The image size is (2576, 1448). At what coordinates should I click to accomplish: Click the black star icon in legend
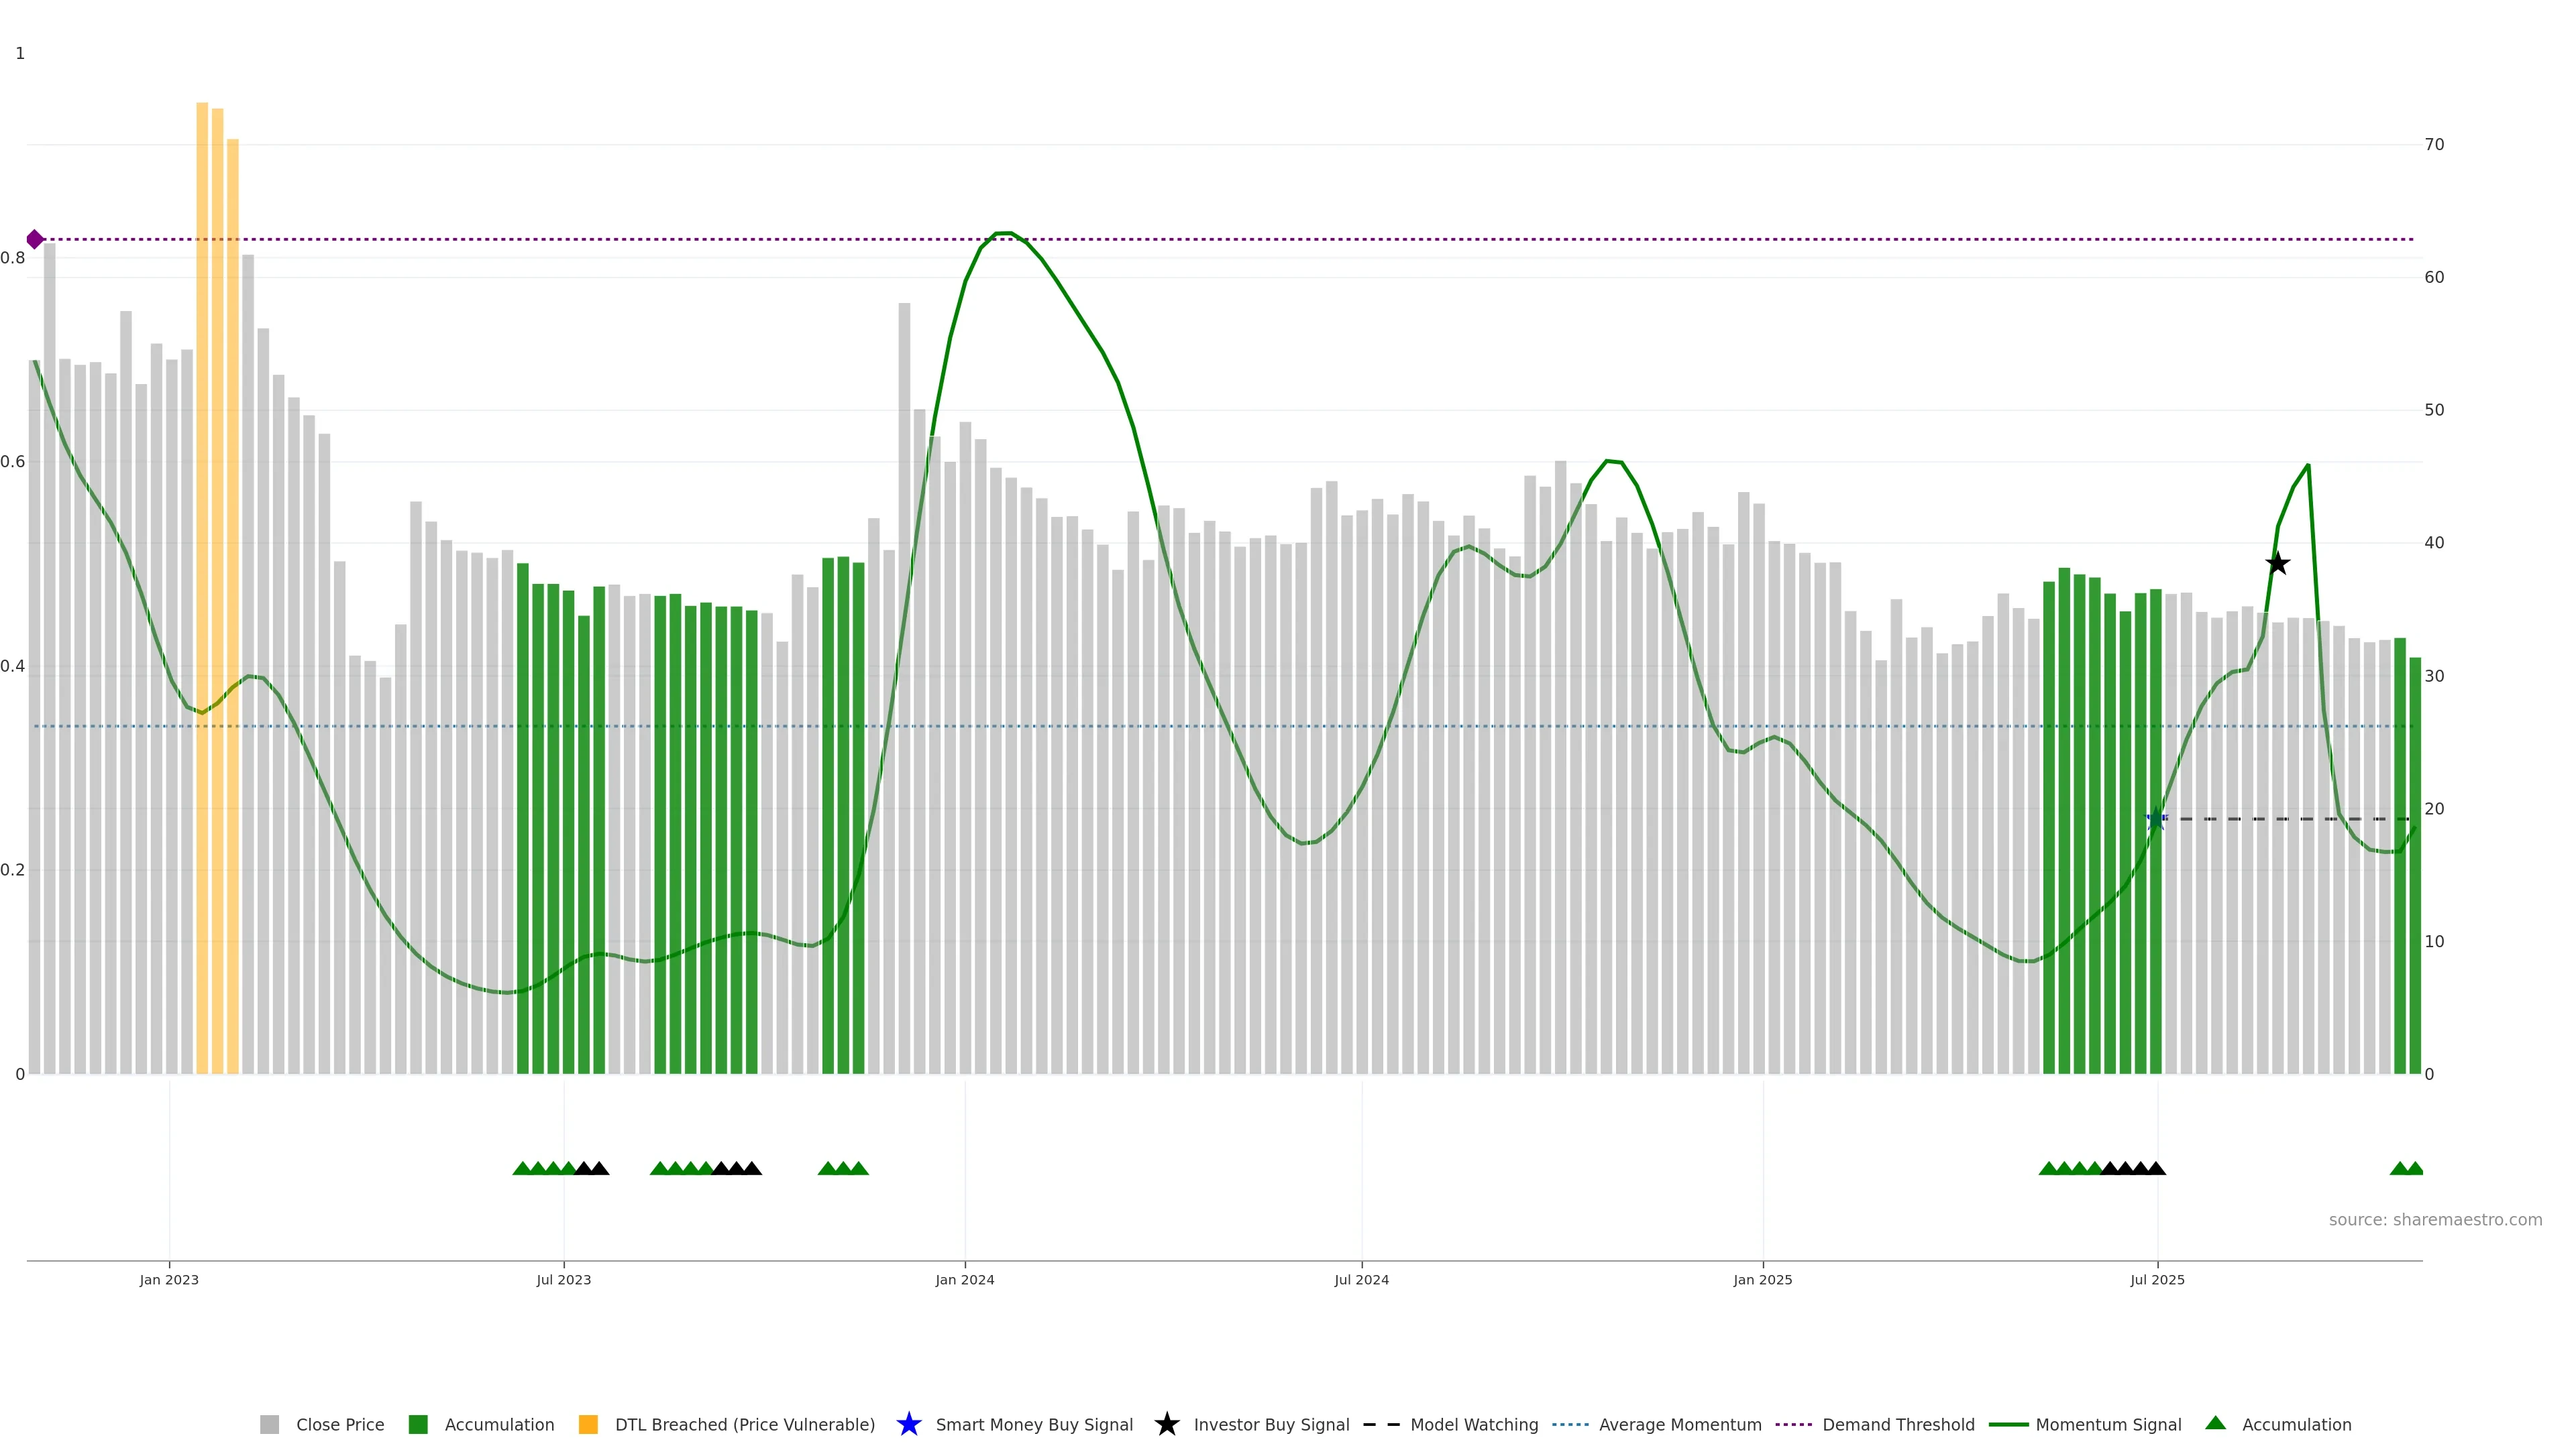coord(1166,1424)
